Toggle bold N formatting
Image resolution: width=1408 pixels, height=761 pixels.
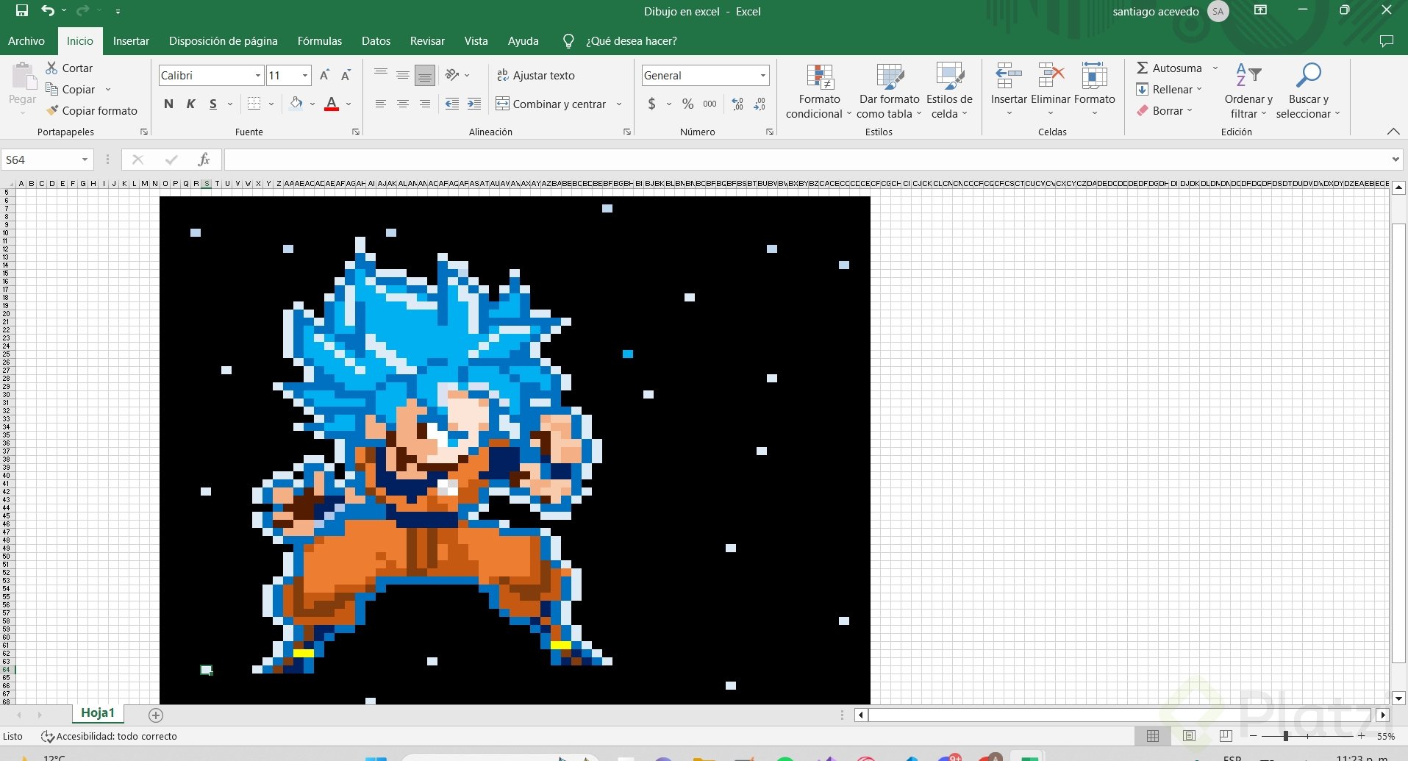[168, 104]
